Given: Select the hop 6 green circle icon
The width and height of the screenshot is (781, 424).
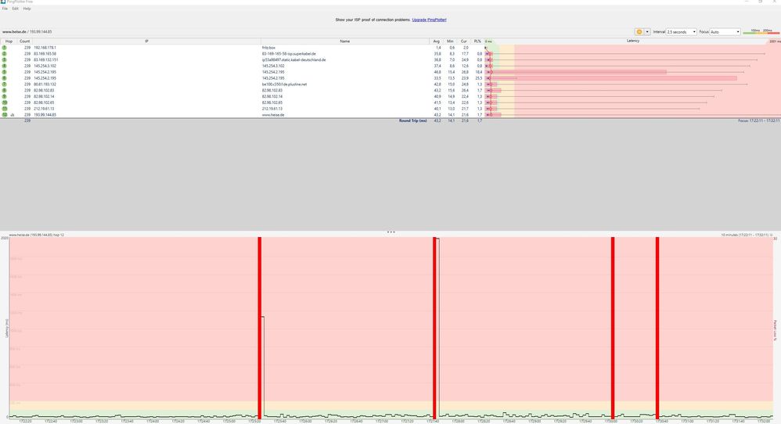Looking at the screenshot, I should [x=5, y=78].
